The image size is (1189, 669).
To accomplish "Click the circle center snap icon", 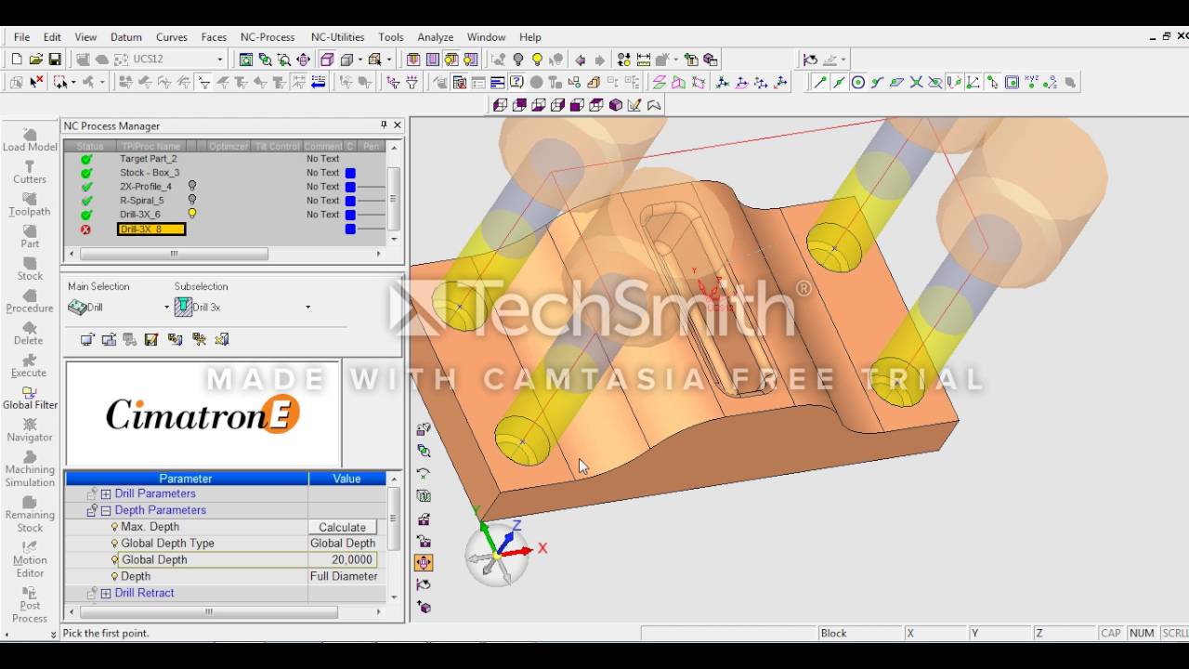I will coord(858,82).
